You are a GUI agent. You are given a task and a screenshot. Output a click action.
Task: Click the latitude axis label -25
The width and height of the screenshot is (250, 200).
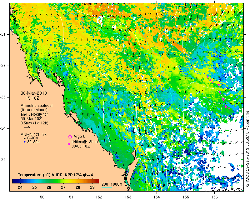[3, 160]
